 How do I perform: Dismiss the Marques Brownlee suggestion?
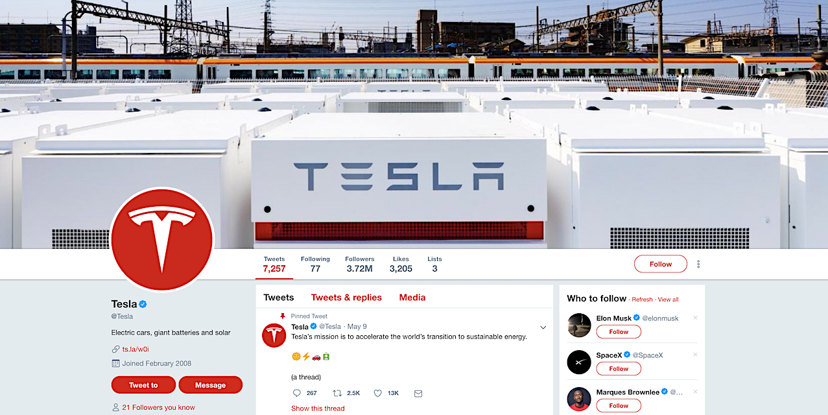694,392
